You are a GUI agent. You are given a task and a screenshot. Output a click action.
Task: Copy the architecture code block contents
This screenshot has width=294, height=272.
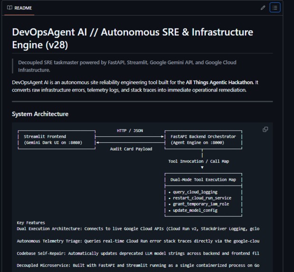[x=266, y=129]
